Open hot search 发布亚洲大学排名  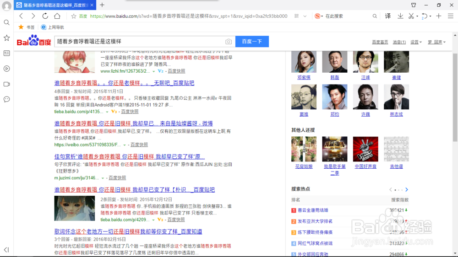[x=315, y=221]
